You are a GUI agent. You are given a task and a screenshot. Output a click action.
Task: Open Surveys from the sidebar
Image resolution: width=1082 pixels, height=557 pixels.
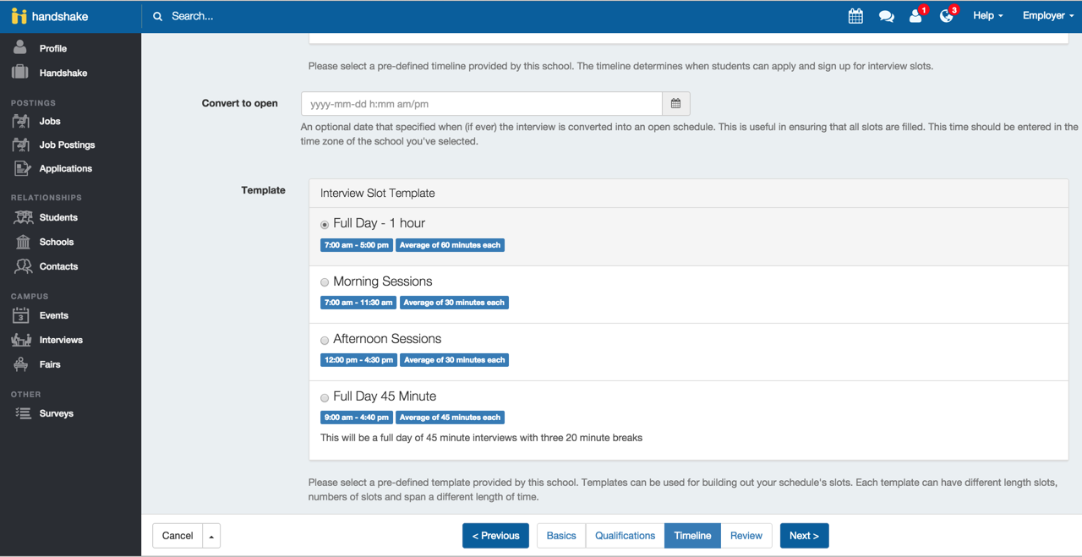(56, 413)
